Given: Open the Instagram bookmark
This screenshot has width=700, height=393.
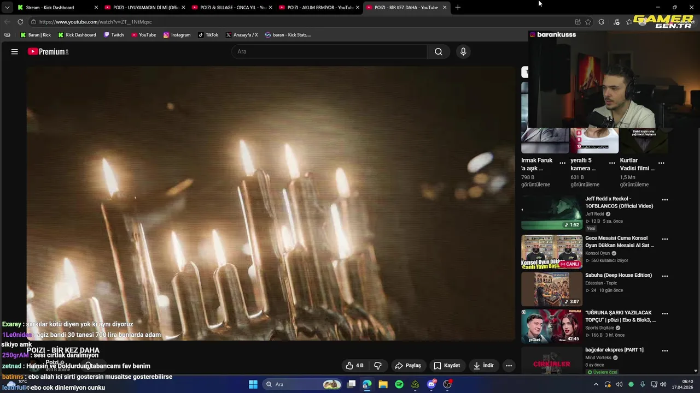Looking at the screenshot, I should [x=177, y=35].
